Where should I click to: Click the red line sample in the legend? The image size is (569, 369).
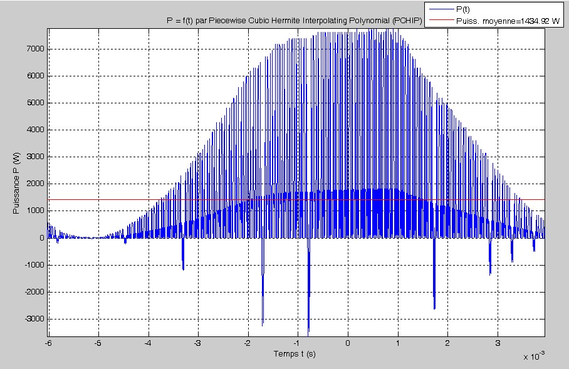point(441,20)
